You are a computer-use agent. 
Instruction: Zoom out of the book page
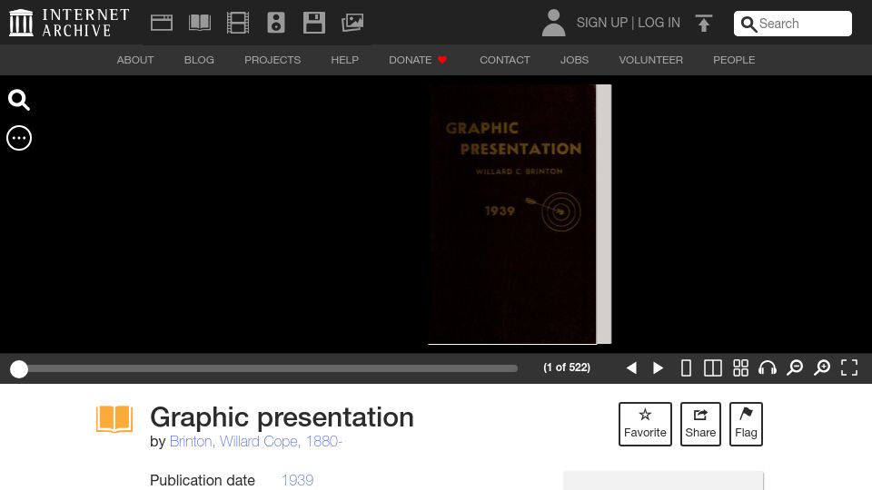pos(795,367)
